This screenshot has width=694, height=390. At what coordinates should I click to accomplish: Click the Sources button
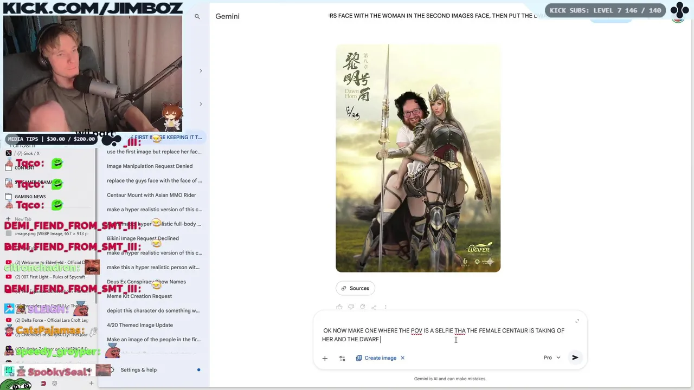click(x=355, y=288)
